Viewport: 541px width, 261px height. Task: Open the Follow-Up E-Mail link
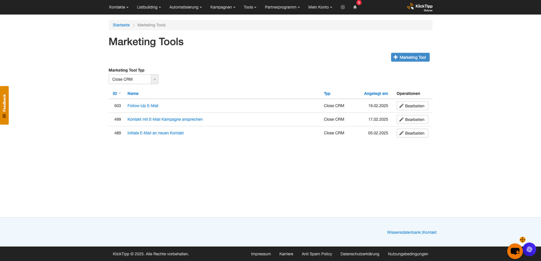click(x=143, y=106)
